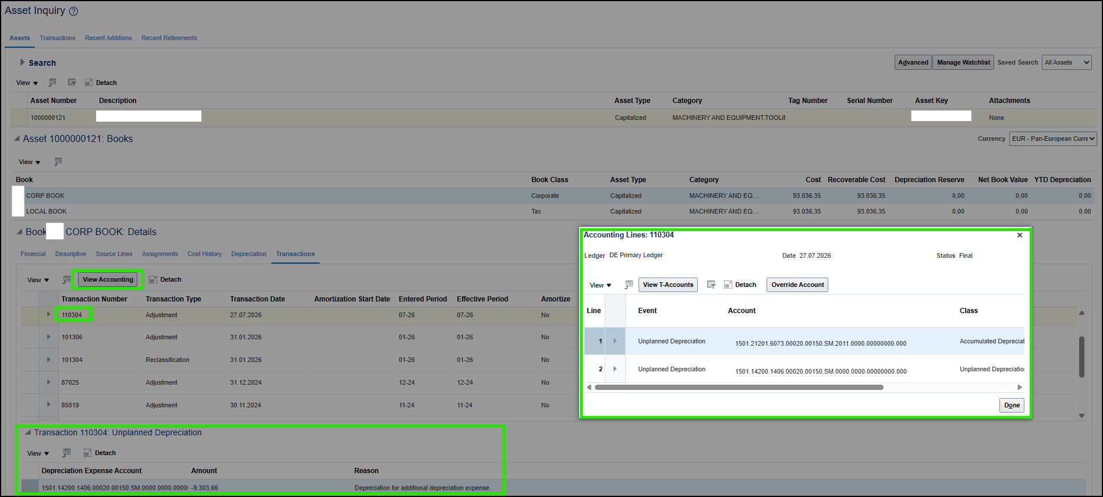1103x497 pixels.
Task: Open the Currency EUR dropdown
Action: click(x=1053, y=139)
